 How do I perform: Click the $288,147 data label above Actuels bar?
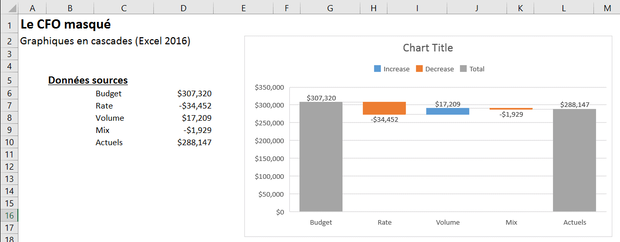click(x=575, y=104)
